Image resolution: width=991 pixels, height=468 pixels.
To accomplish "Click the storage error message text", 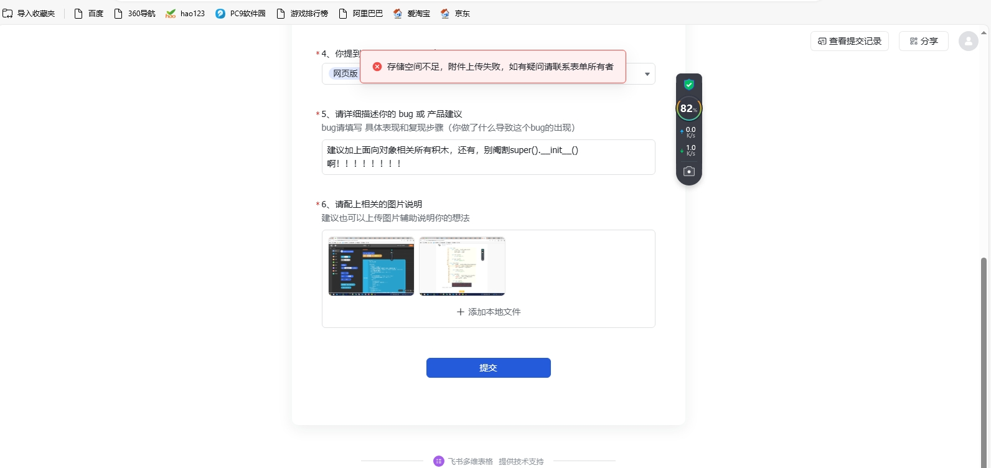I will coord(500,67).
